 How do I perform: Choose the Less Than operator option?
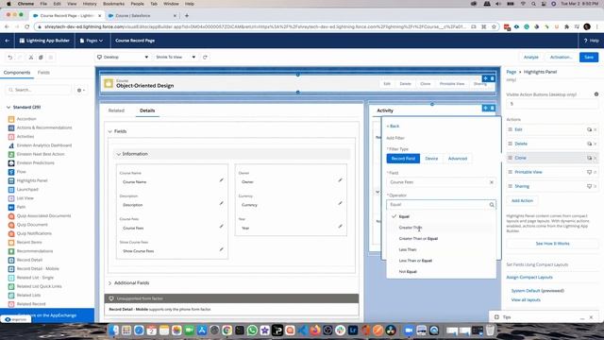(441, 249)
